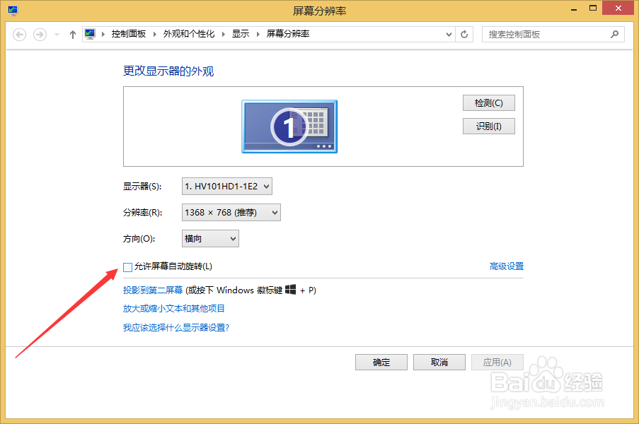Enable 允许屏幕自动旋转 checkbox
This screenshot has height=424, width=639.
pos(127,267)
